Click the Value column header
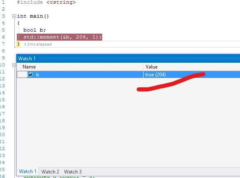Viewport: 240px width, 178px height. (x=192, y=67)
